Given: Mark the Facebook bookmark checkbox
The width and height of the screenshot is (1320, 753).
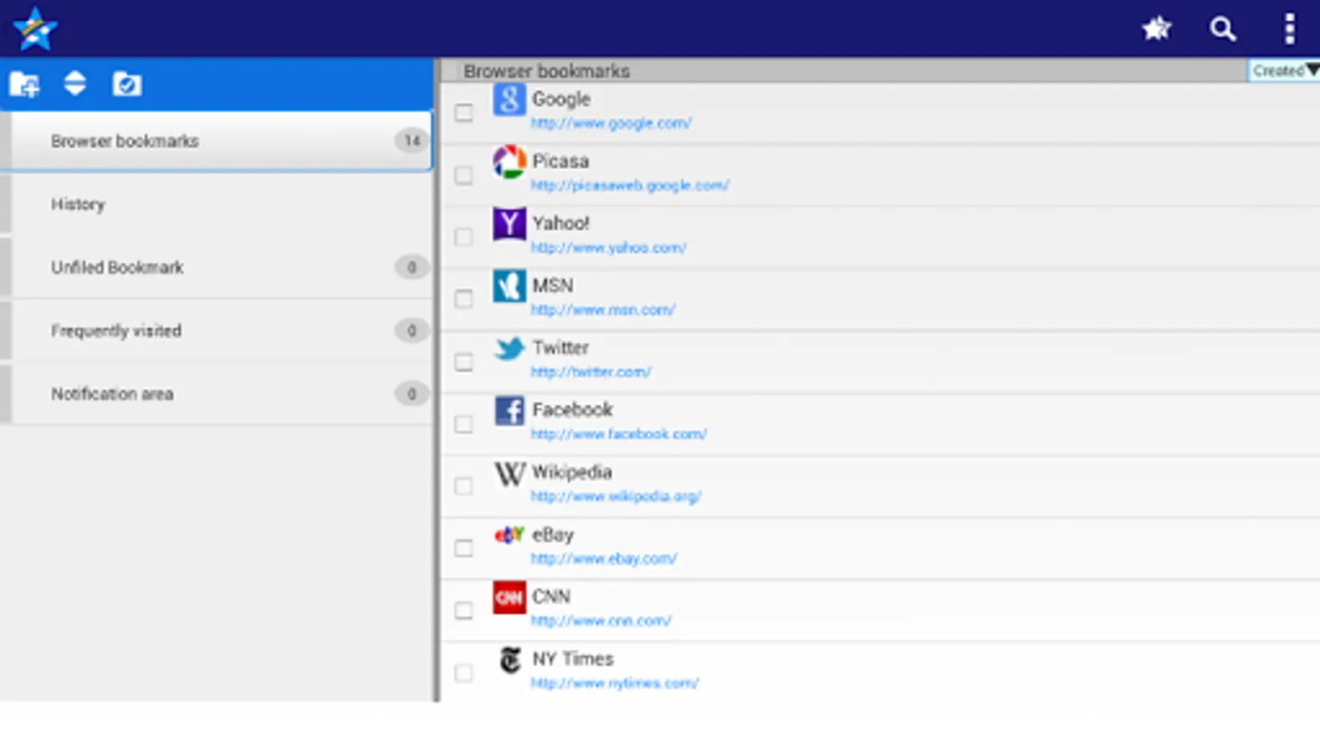Looking at the screenshot, I should tap(463, 423).
